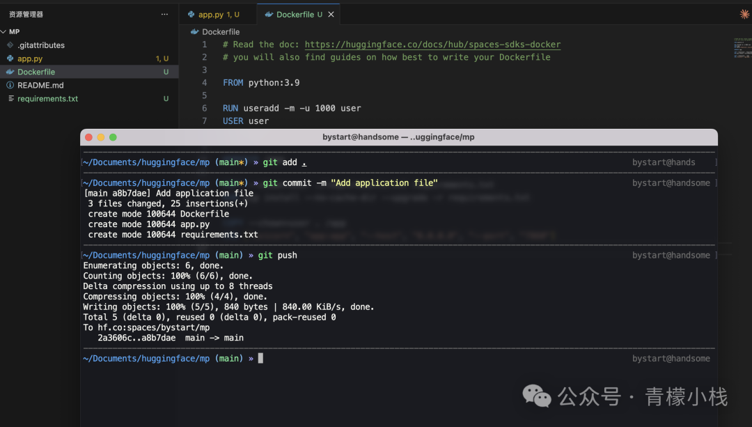Click the RUN keyword on line 6

(230, 109)
